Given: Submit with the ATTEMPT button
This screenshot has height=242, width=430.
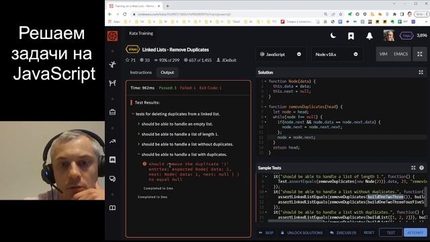Looking at the screenshot, I should (x=415, y=233).
